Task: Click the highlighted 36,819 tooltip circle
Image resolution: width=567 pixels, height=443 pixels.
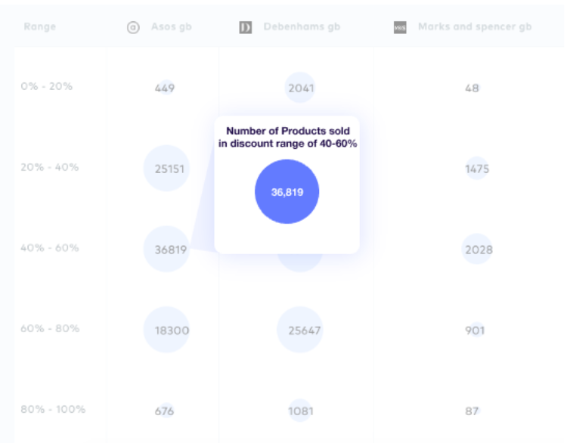Action: [x=287, y=192]
